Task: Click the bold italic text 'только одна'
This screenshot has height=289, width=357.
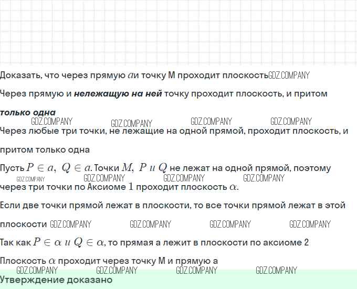Action: point(28,112)
